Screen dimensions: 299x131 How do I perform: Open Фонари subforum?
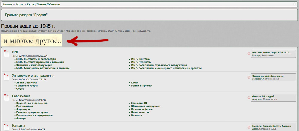click(x=21, y=119)
